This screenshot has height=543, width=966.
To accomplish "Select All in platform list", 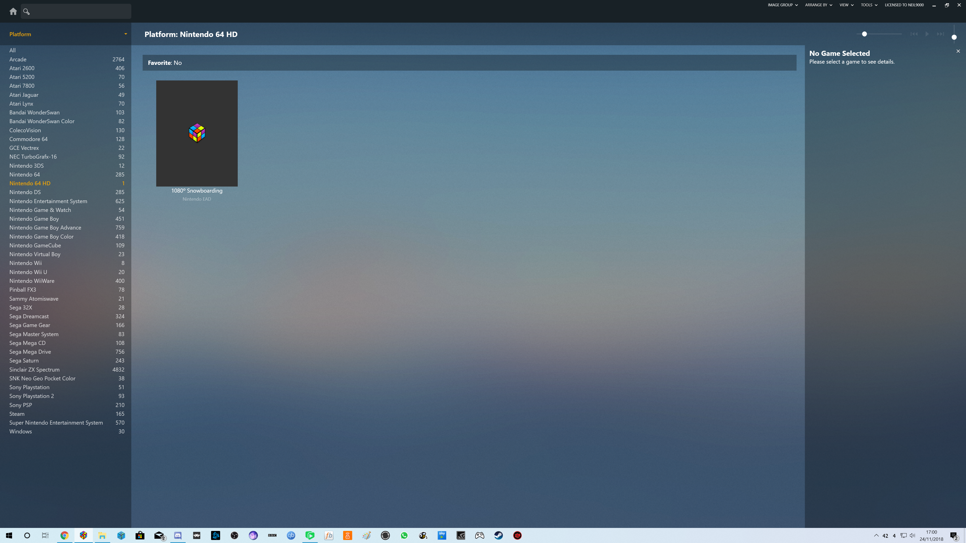I will coord(66,50).
